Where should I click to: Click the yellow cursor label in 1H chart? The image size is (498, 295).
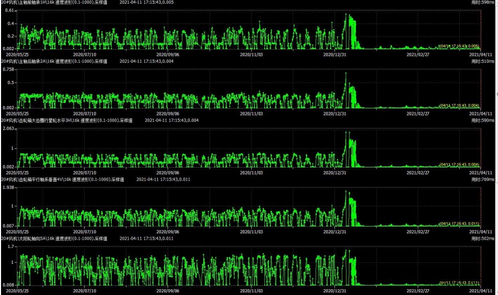(458, 46)
